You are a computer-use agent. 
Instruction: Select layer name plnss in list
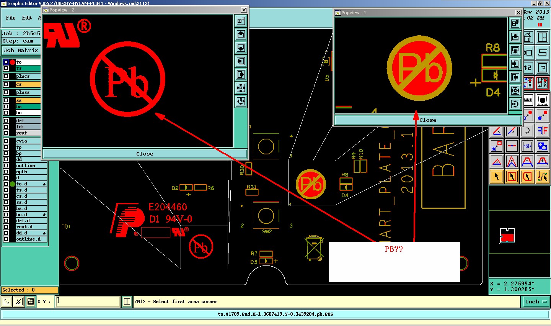(x=28, y=92)
